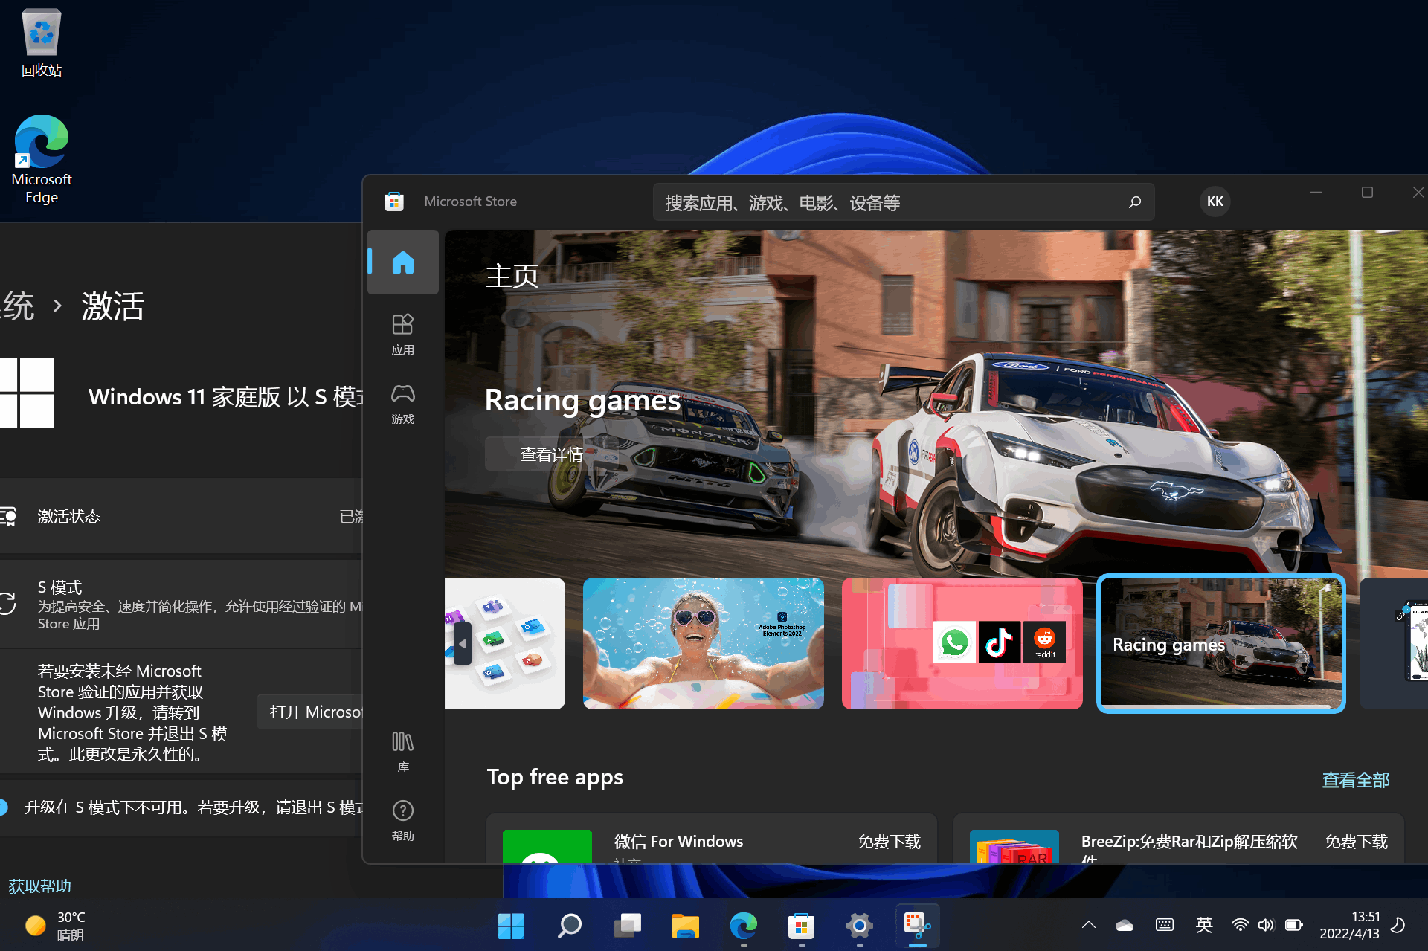Open the Library (库) in Store sidebar
The width and height of the screenshot is (1428, 951).
403,751
